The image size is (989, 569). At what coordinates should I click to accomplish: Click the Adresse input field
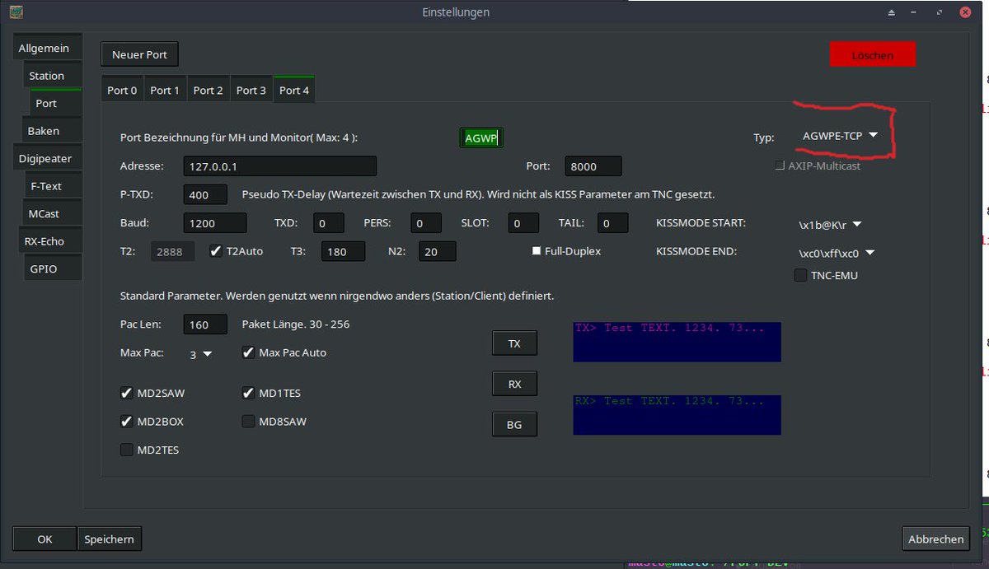[x=279, y=166]
